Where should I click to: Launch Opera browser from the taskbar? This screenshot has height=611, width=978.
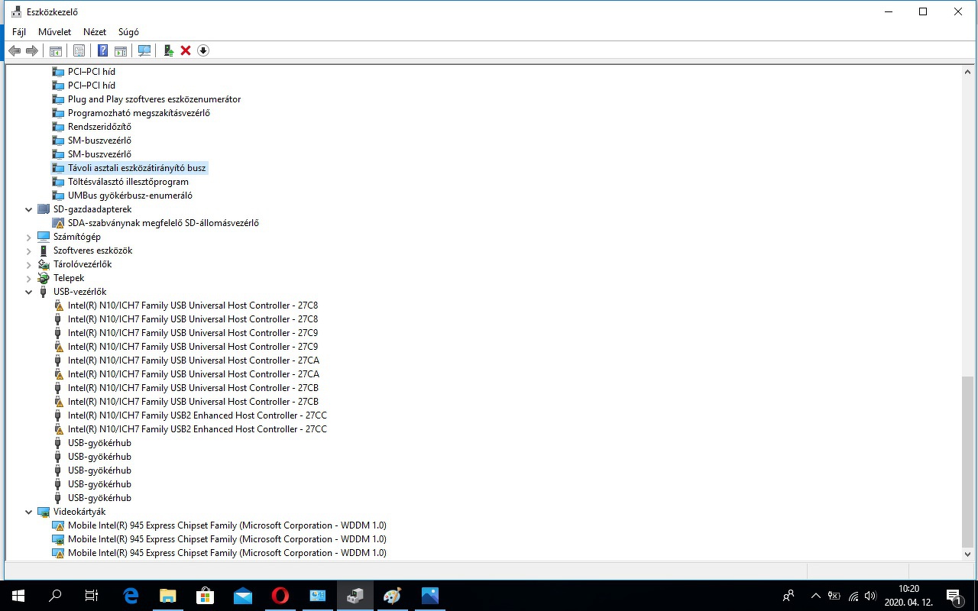point(280,596)
